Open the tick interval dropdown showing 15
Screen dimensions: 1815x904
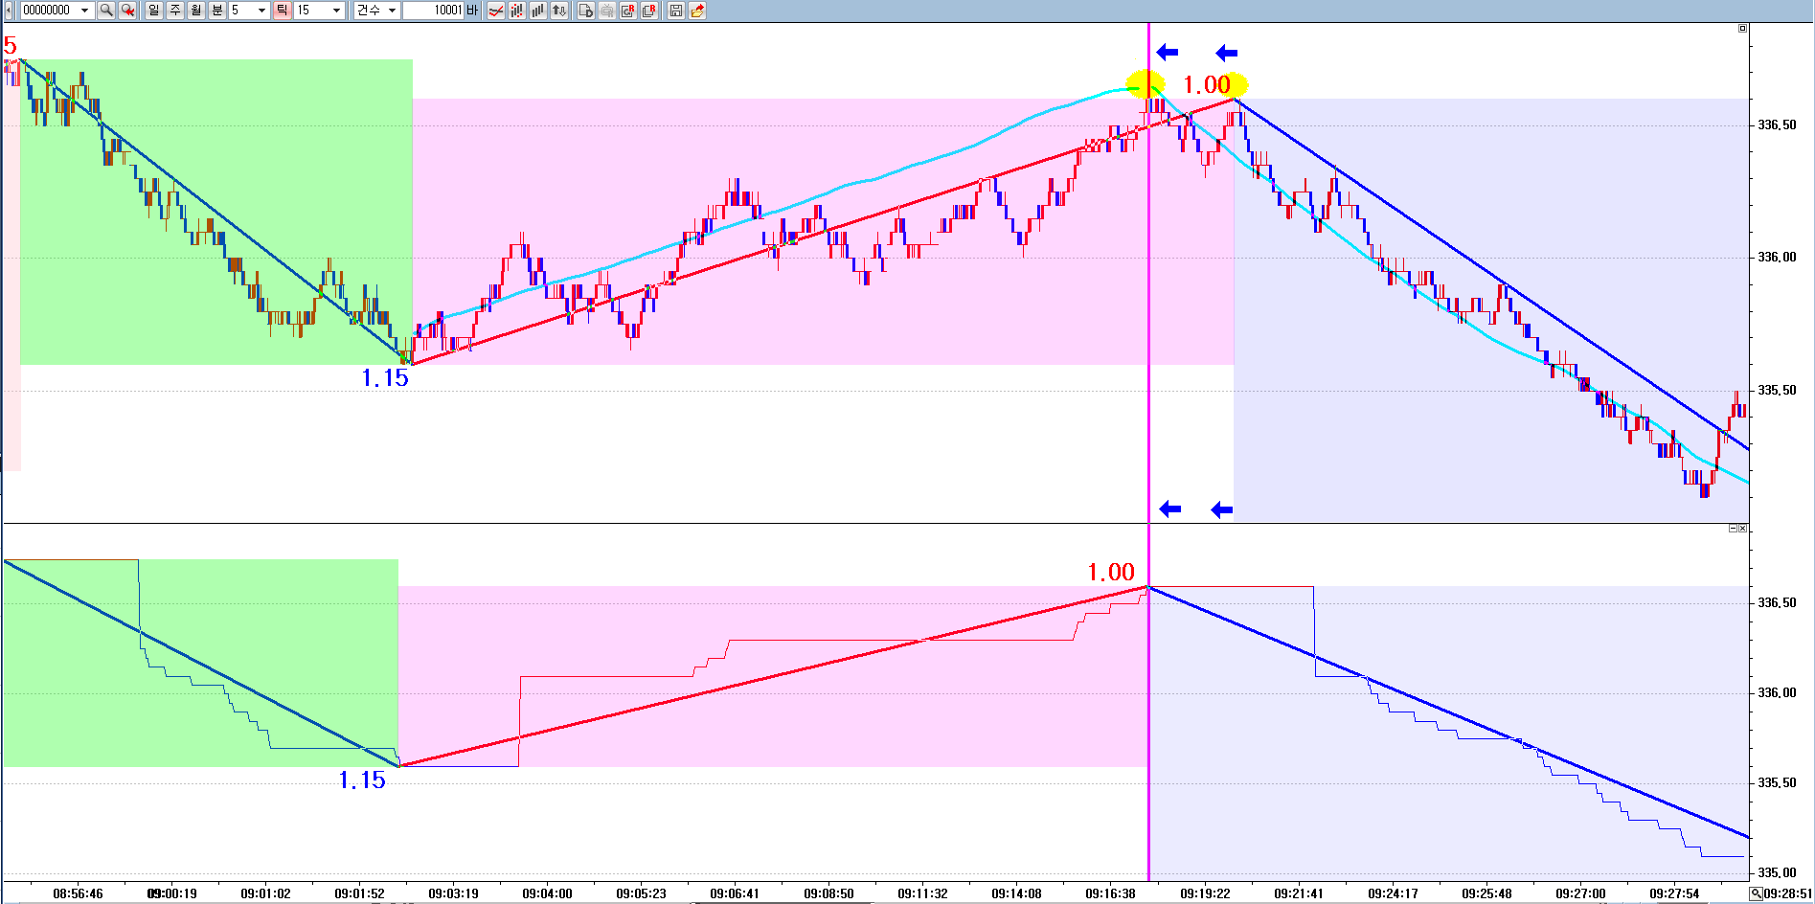point(336,11)
